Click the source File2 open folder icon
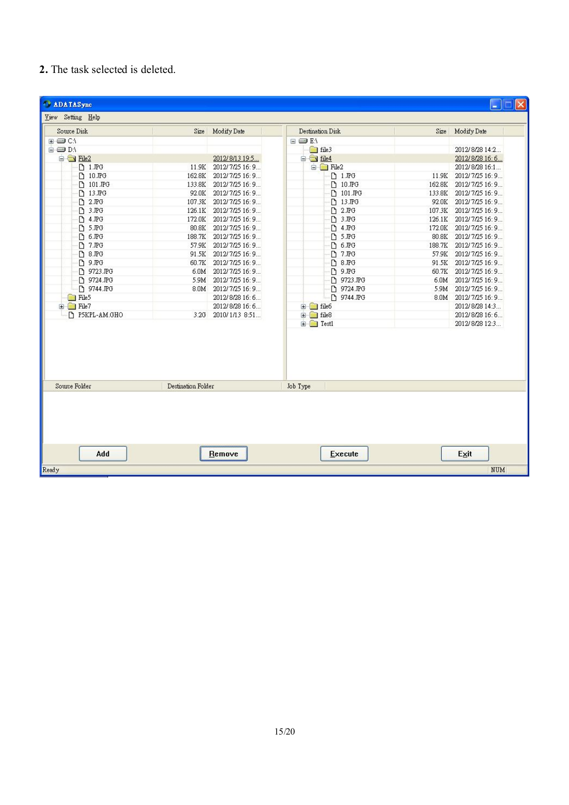The image size is (569, 805). 72,158
